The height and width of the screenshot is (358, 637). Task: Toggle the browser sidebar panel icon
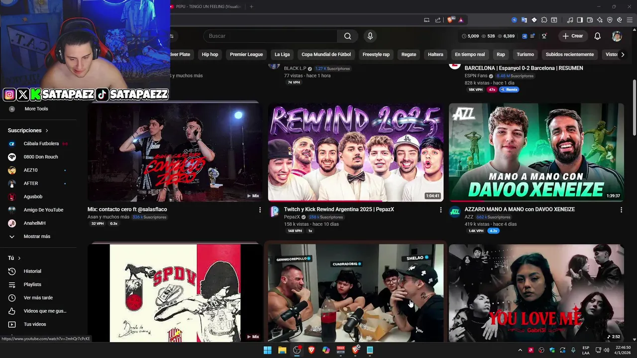580,20
